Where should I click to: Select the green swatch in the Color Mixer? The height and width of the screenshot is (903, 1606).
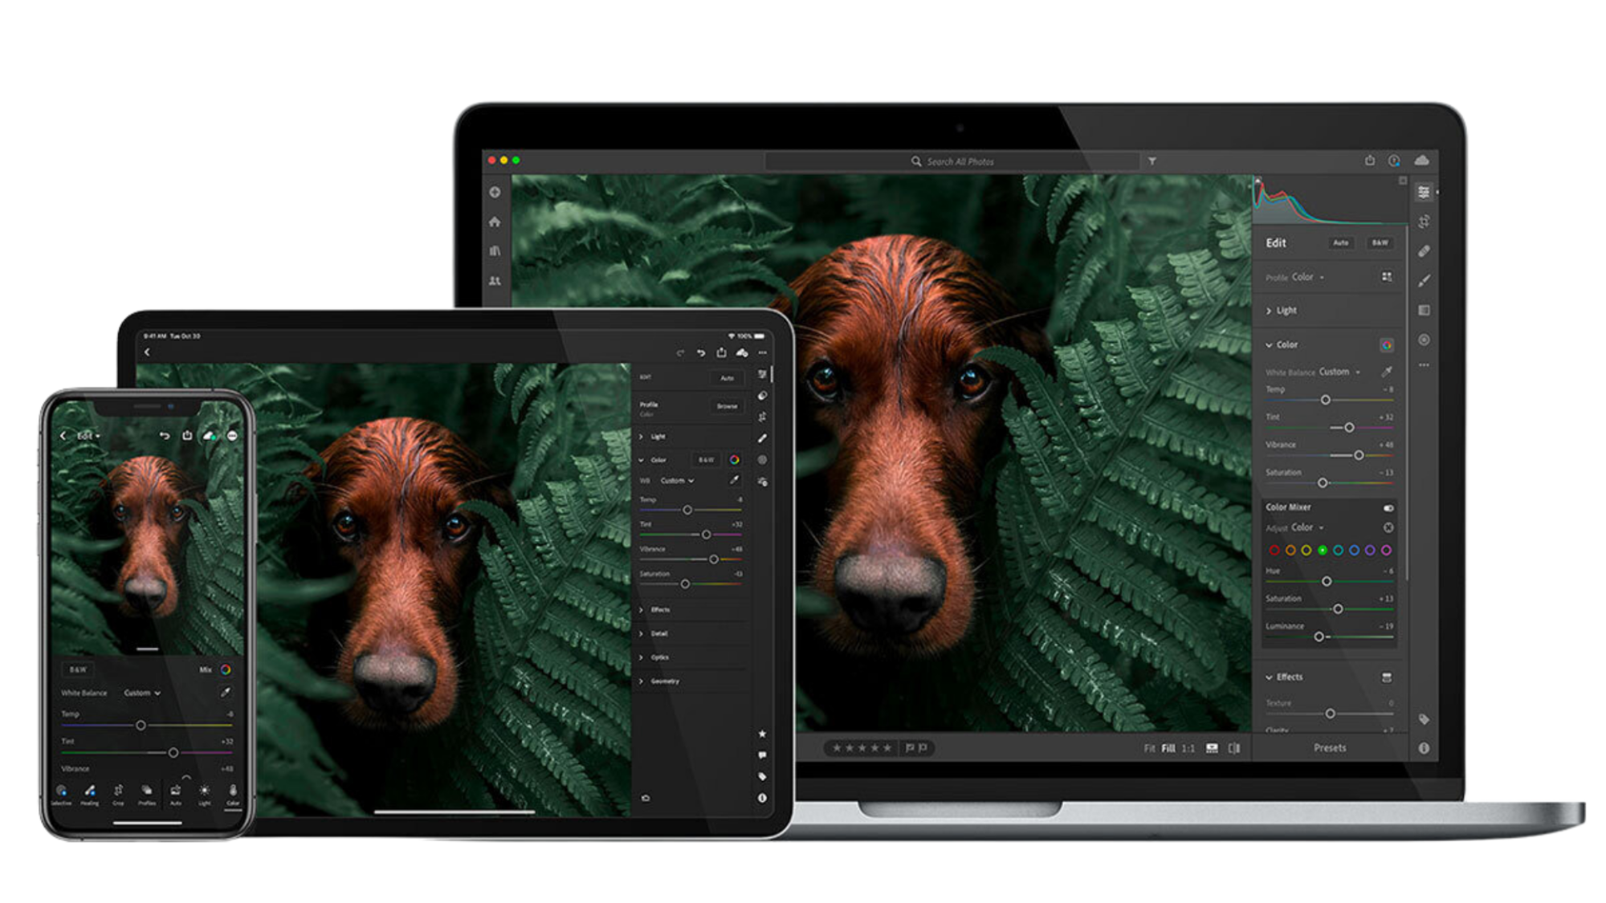(1323, 551)
